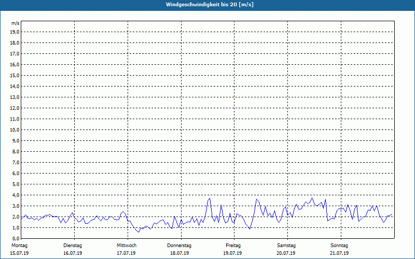Click the Samstag day label
415x259 pixels.
coord(286,245)
